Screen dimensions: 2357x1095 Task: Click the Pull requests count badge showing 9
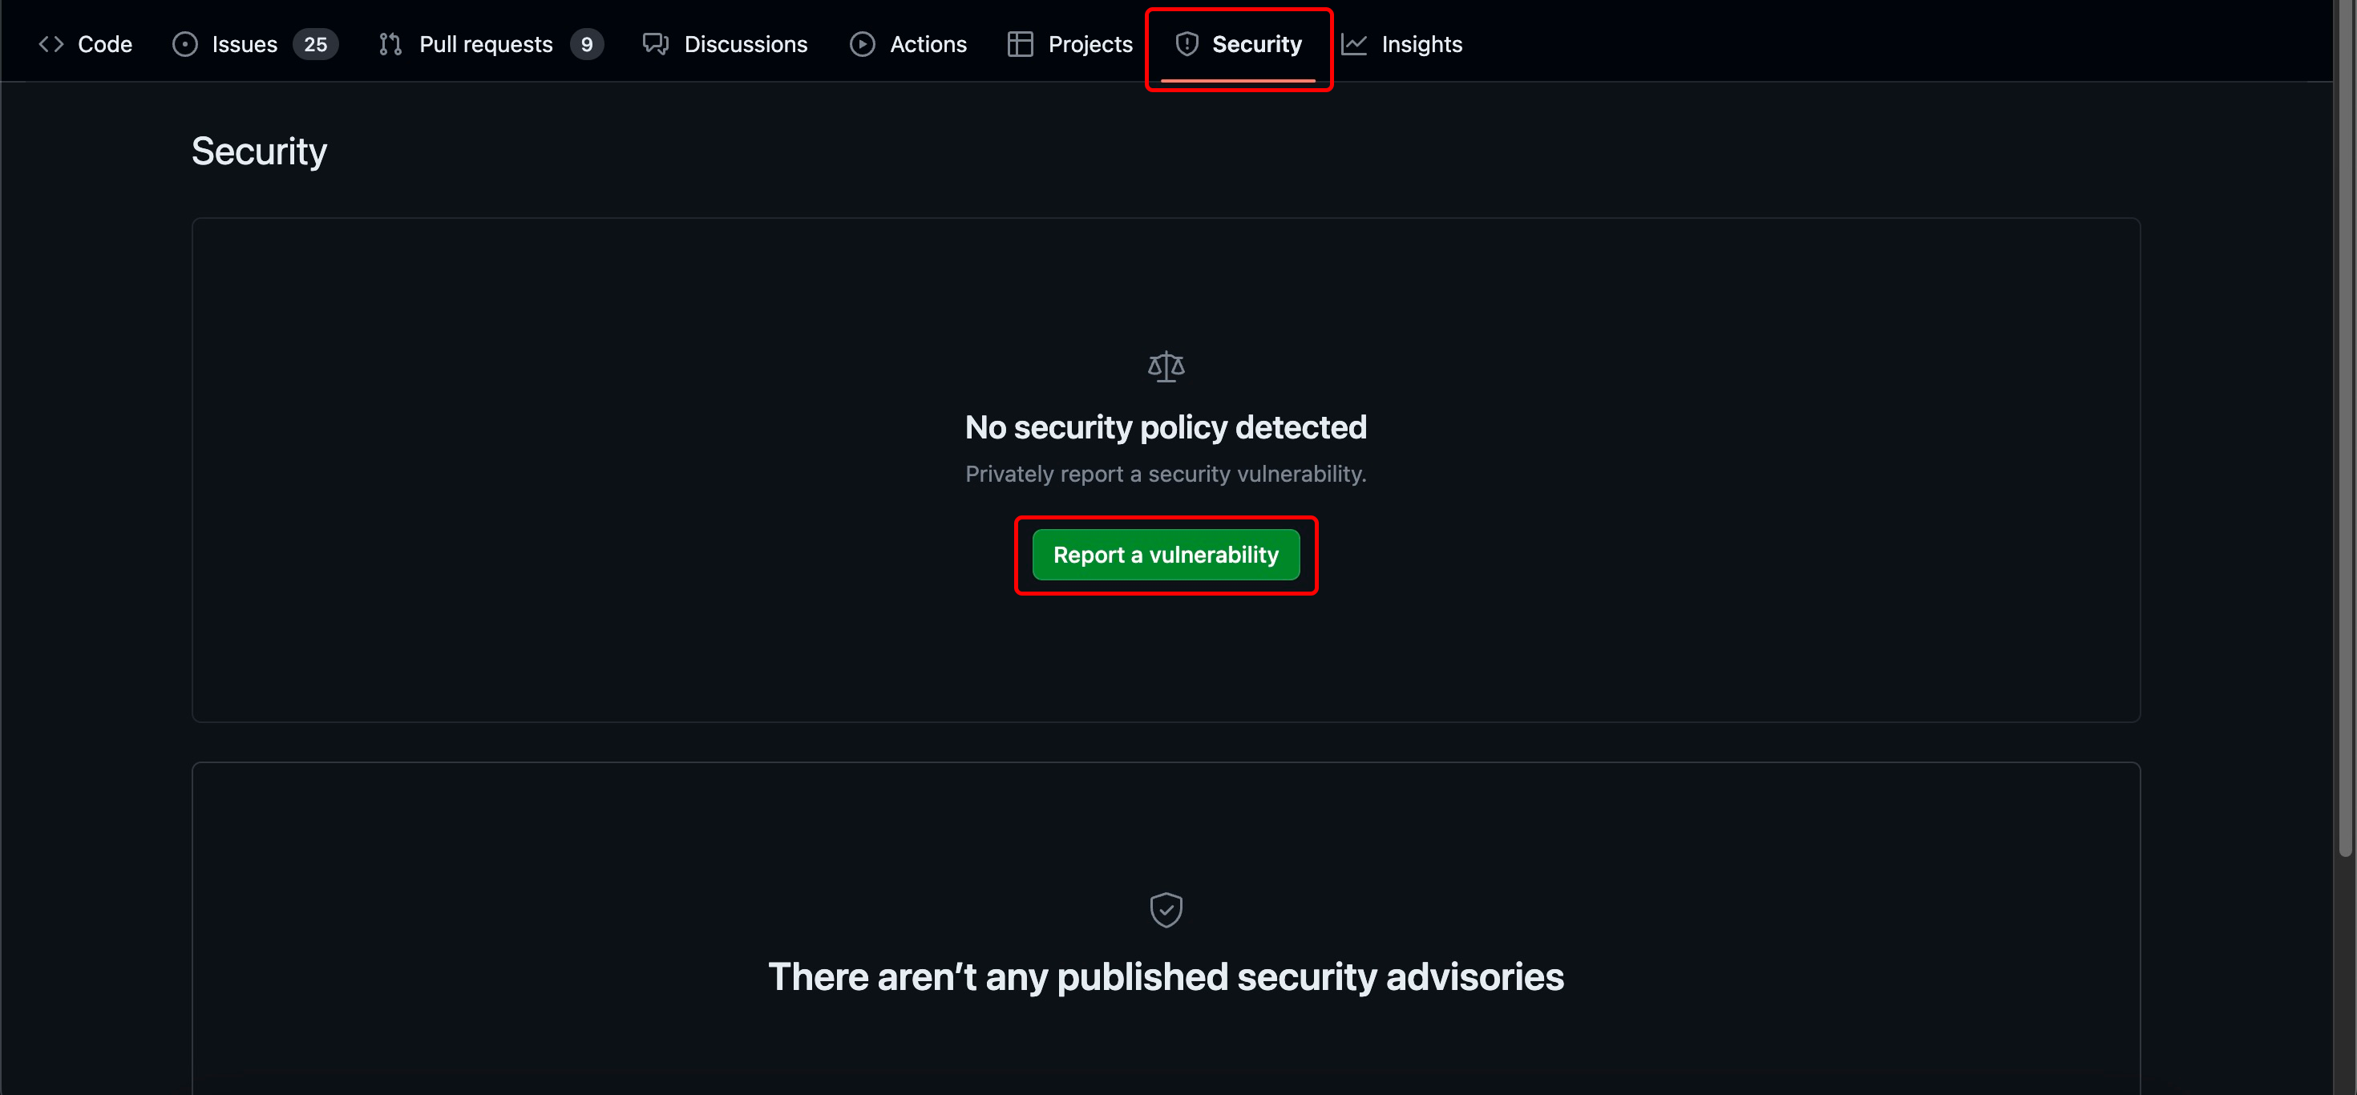[x=588, y=43]
